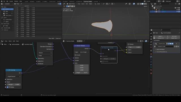Click the pin icon next to Plane in spreadsheet
Screen dimensions: 181x102
pos(21,4)
